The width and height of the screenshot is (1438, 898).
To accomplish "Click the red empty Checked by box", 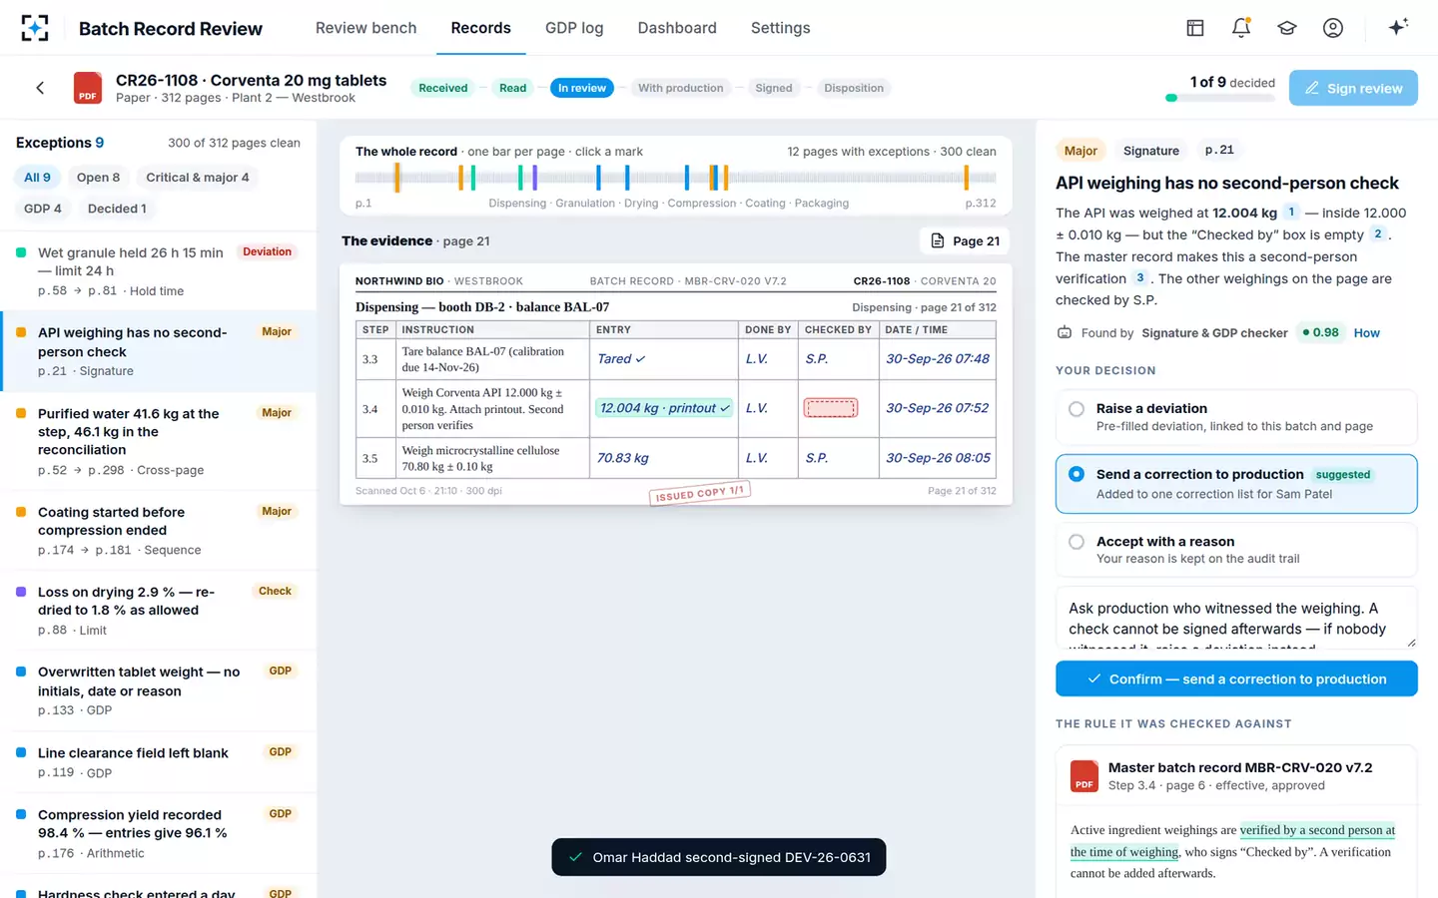I will (x=831, y=407).
